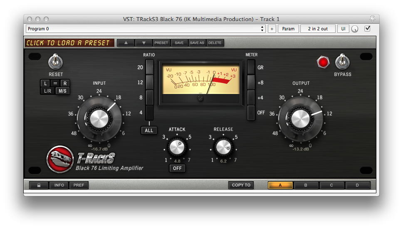Open the PREF settings
The width and height of the screenshot is (403, 229).
pos(79,185)
